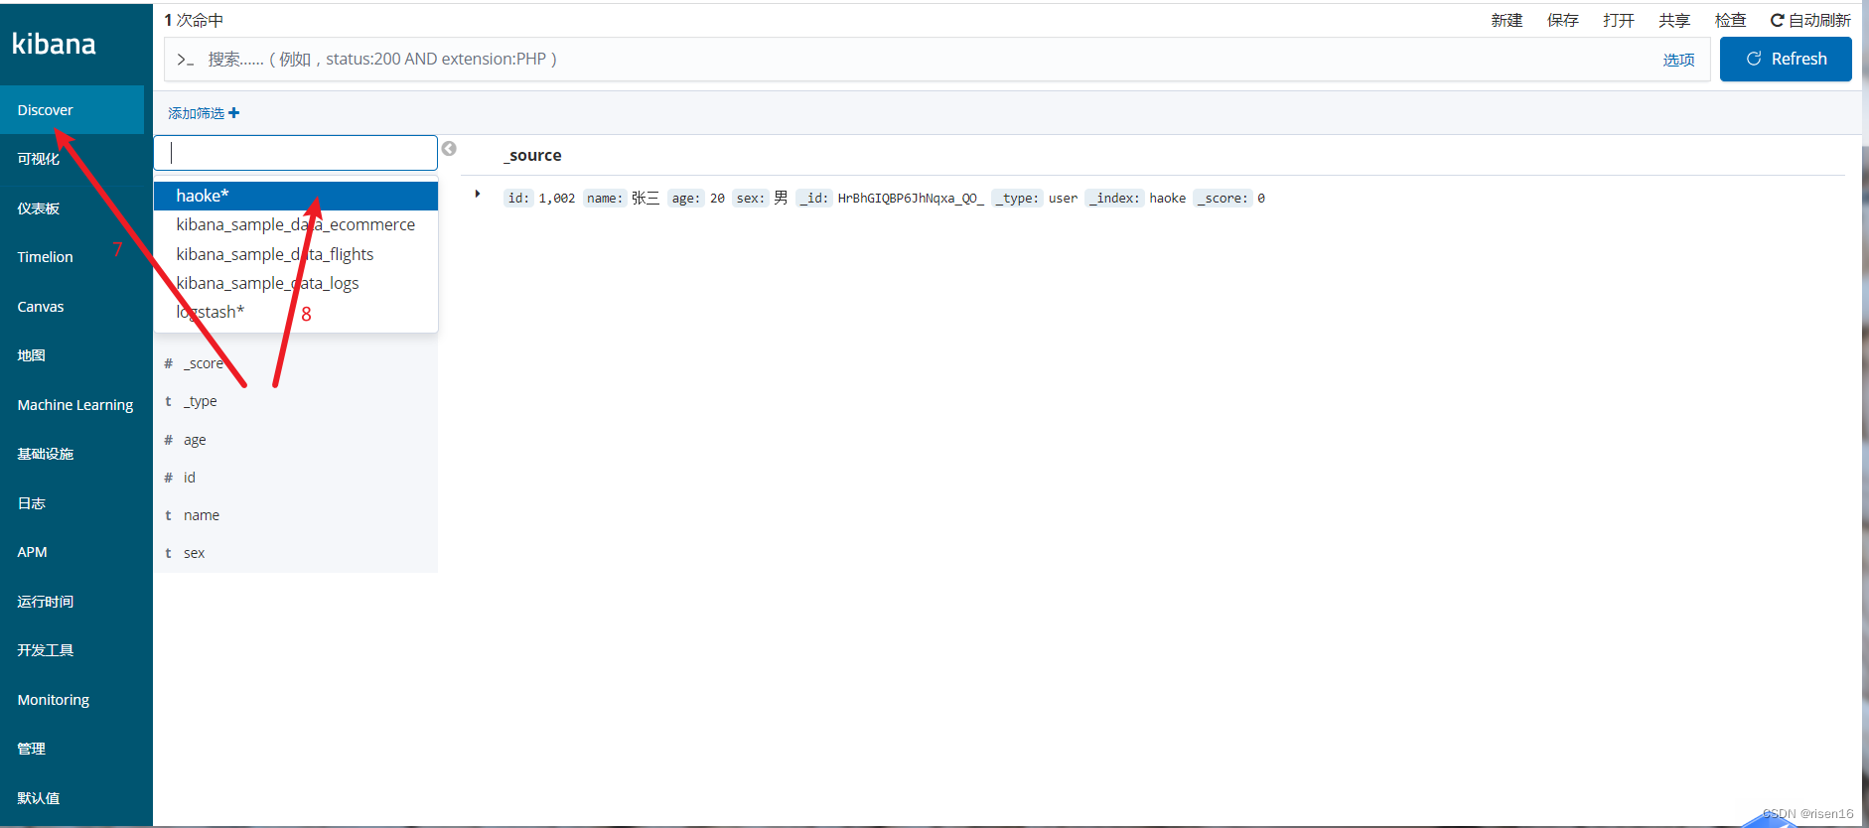Collapse the field sidebar arrow
The width and height of the screenshot is (1869, 828).
pos(449,149)
